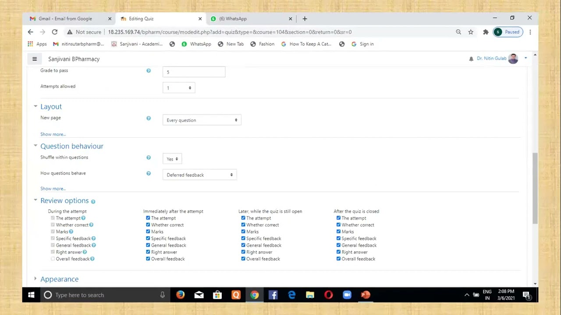Open WhatsApp bookmark

coord(196,44)
